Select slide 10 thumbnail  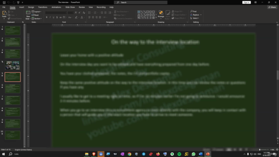click(x=13, y=135)
